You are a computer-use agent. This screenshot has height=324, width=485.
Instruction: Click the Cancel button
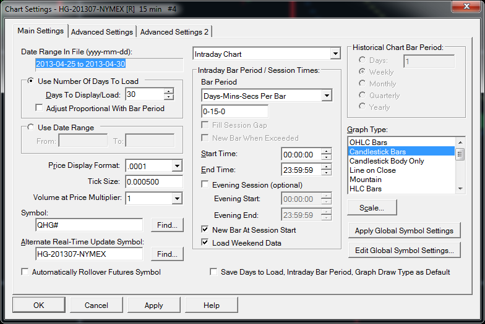(97, 305)
